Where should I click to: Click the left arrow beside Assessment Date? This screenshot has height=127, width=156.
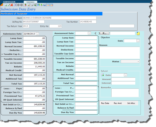(x=96, y=33)
